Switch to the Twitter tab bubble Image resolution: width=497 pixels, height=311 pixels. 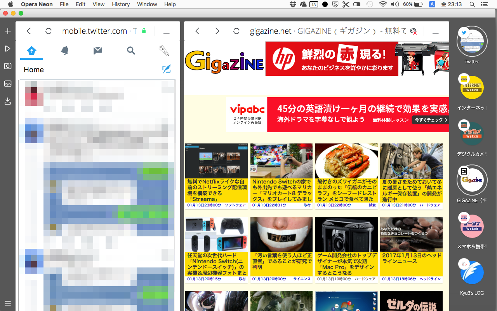click(472, 42)
